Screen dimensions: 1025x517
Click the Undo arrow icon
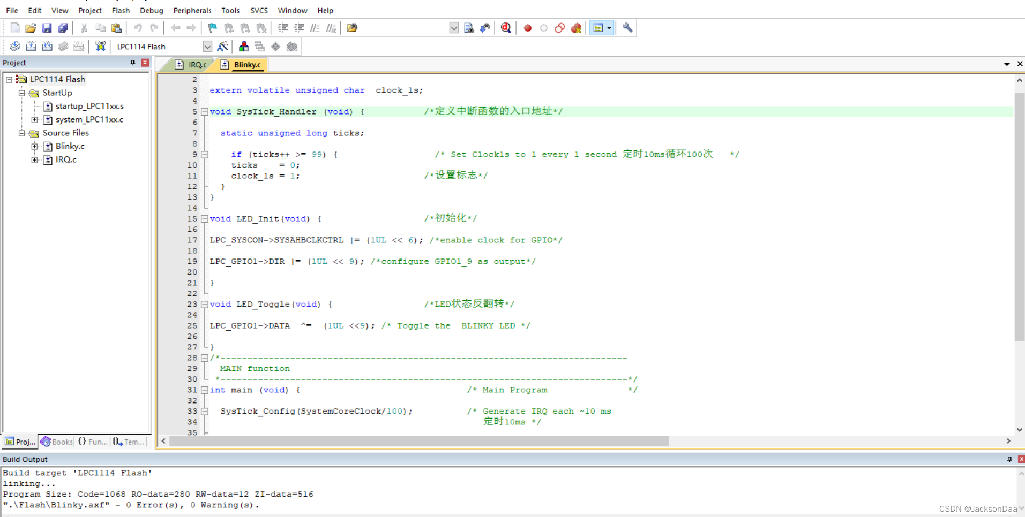click(138, 28)
